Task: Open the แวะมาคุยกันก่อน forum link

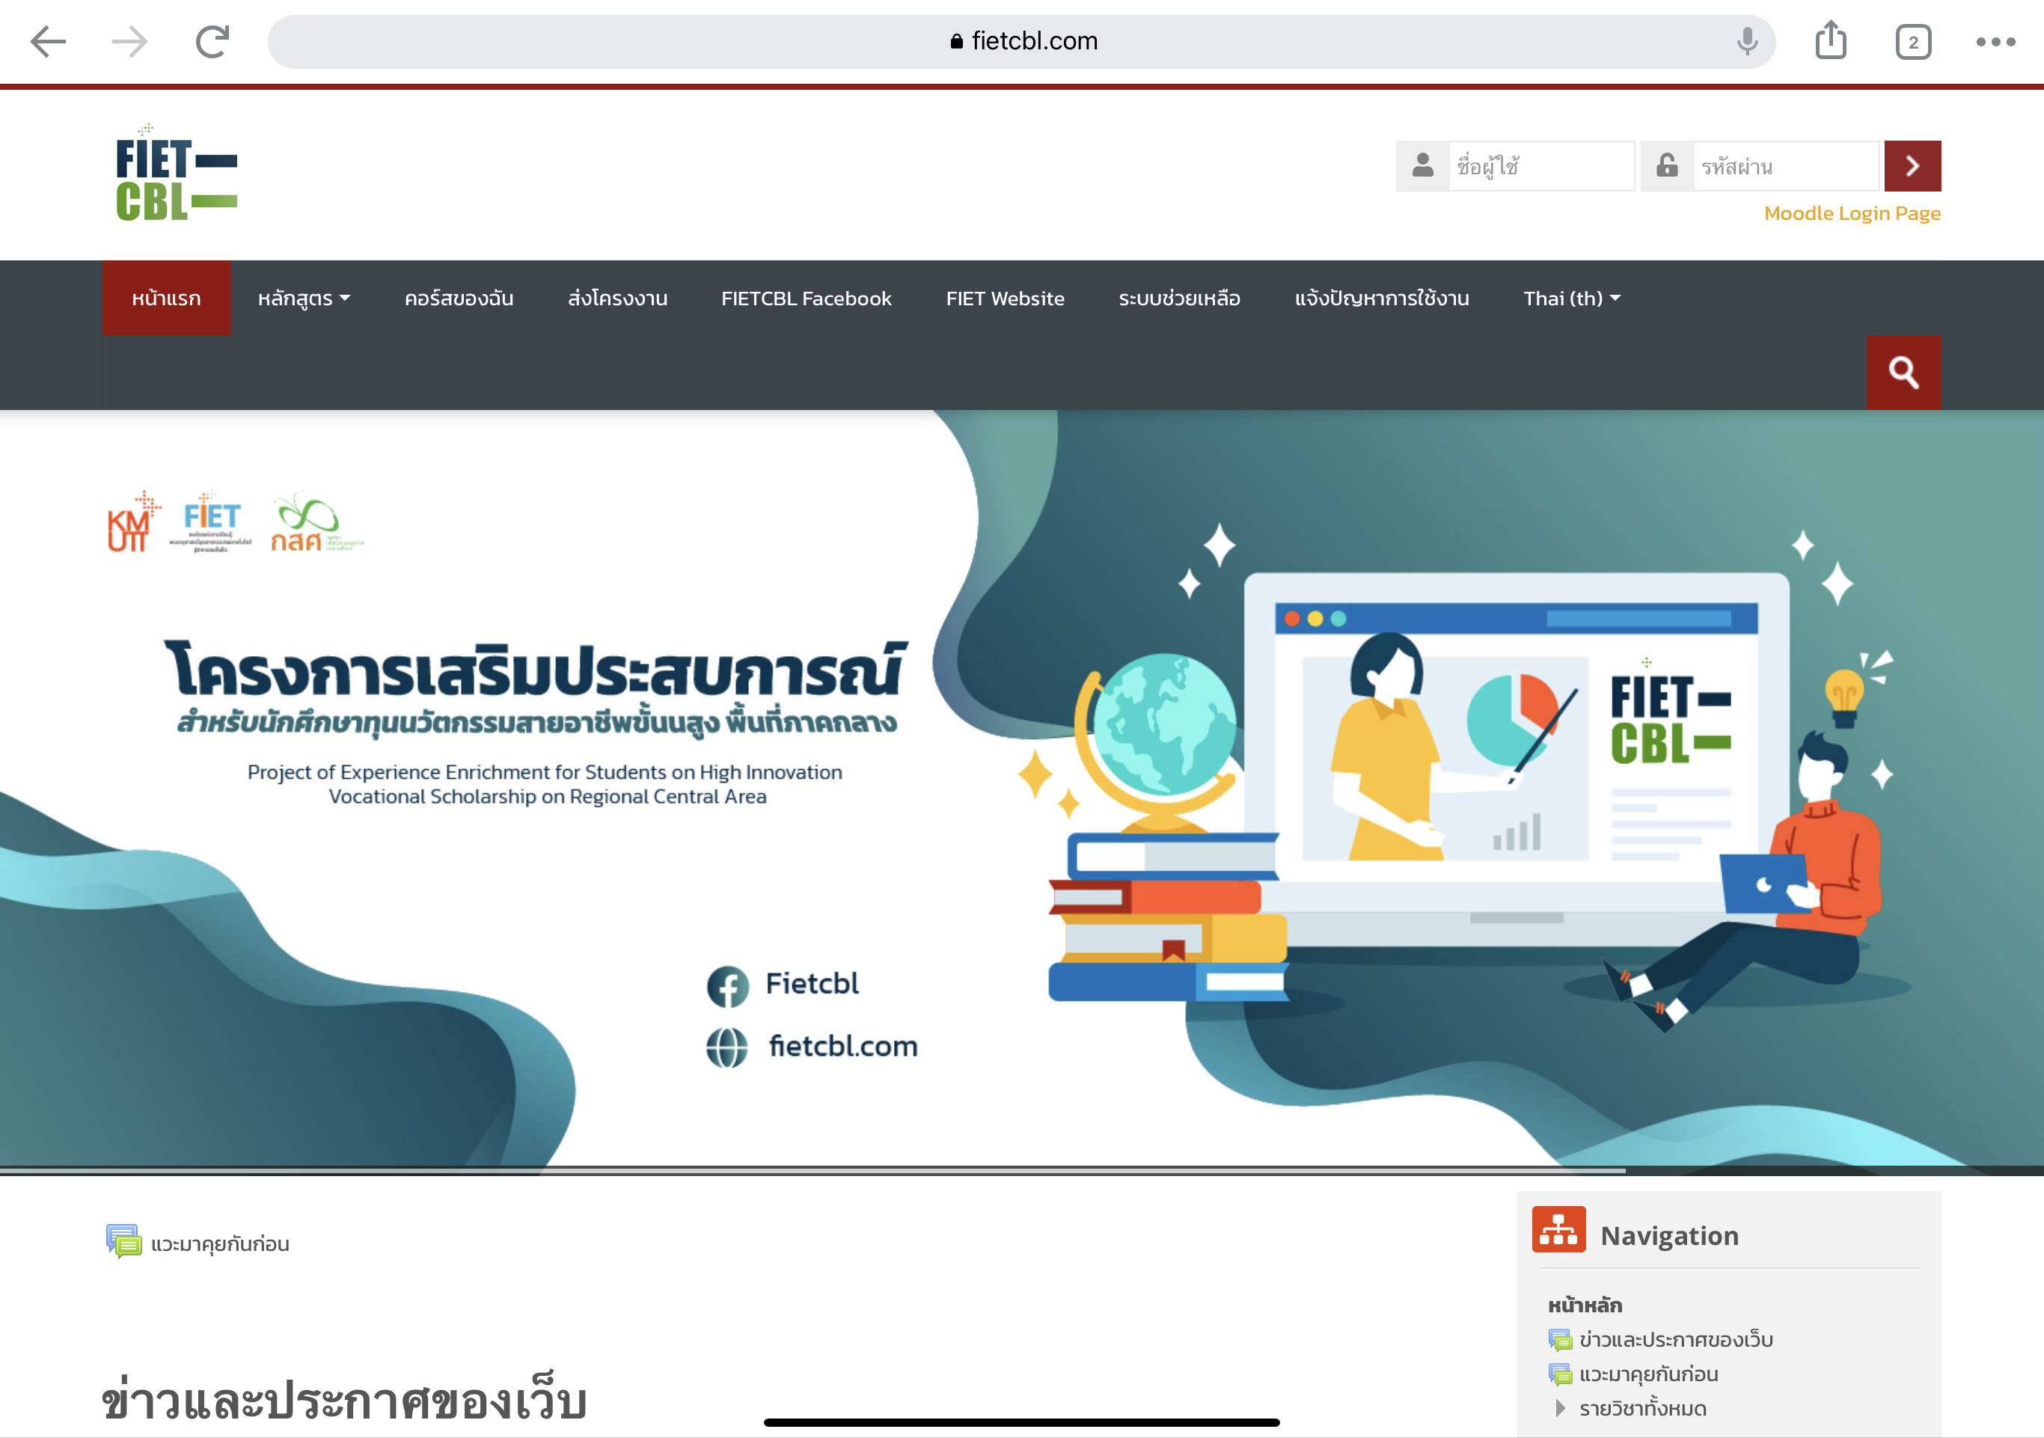Action: tap(220, 1244)
